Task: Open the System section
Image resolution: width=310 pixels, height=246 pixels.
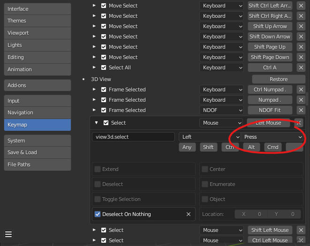Action: pyautogui.click(x=38, y=141)
